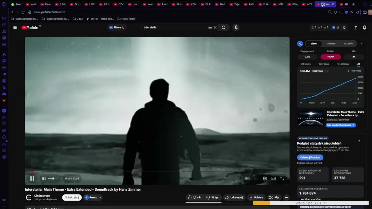Open the on-screen keyboard icon in search box
The width and height of the screenshot is (372, 209).
210,28
